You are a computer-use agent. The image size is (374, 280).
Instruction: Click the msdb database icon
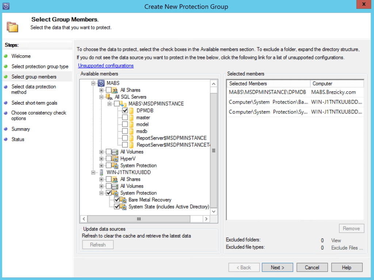click(131, 131)
